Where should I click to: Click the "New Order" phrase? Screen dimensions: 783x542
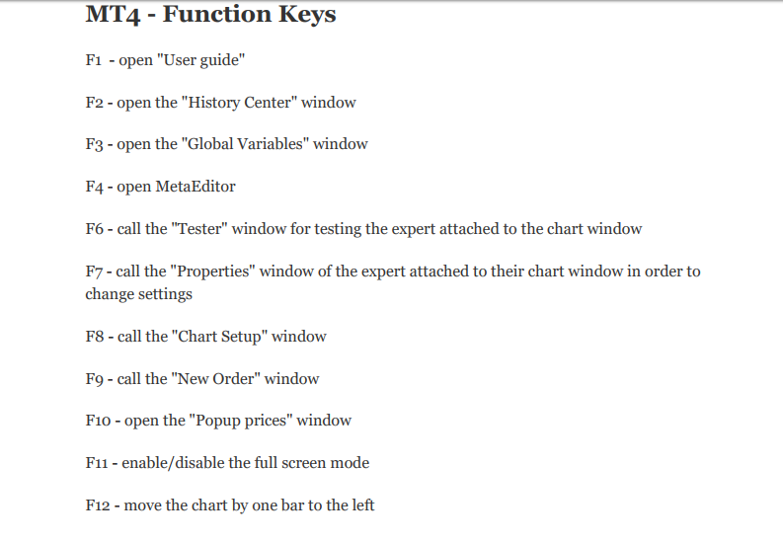tap(216, 378)
